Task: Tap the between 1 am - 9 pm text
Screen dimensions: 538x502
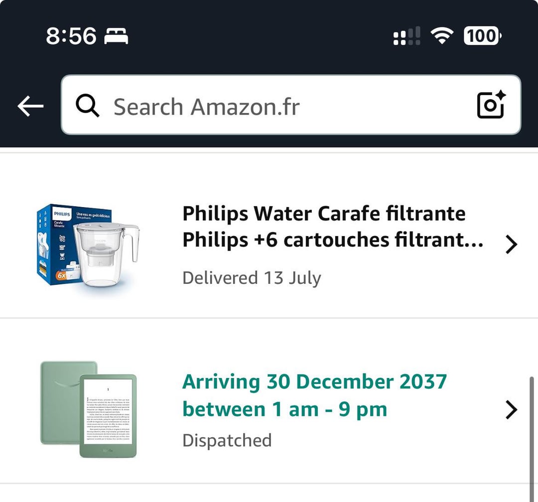Action: pos(284,409)
